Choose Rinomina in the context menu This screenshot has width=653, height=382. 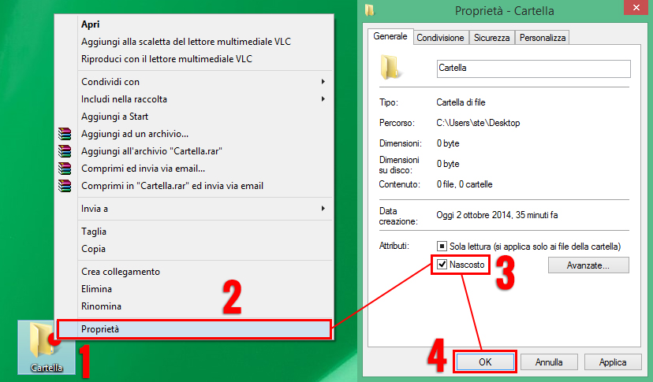(x=101, y=306)
